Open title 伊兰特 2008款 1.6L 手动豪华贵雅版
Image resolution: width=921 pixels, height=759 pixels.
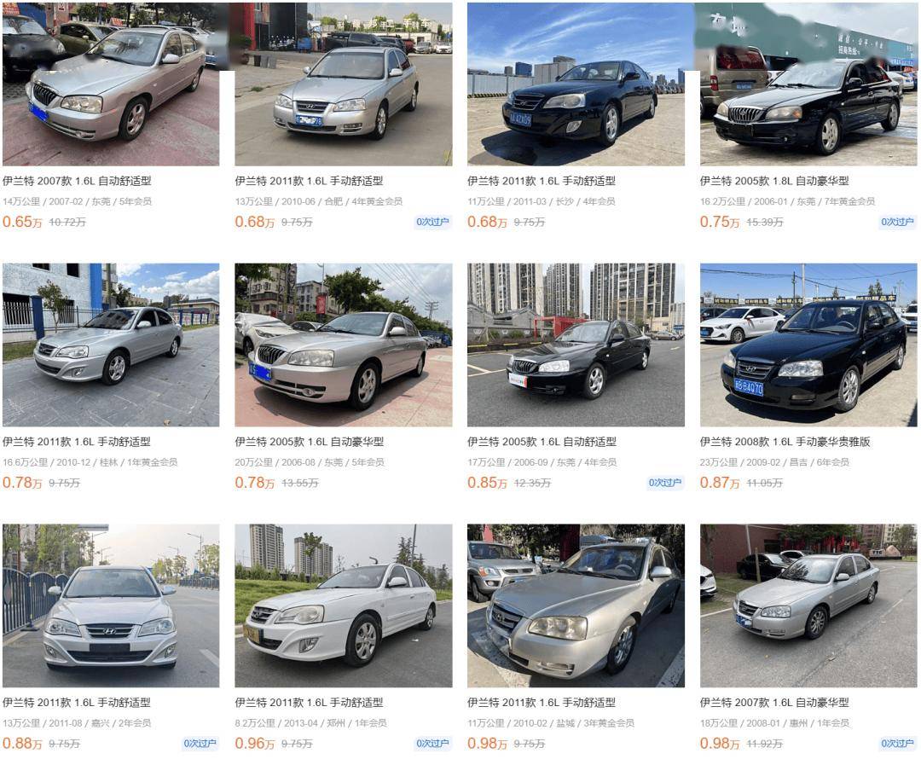coord(785,442)
